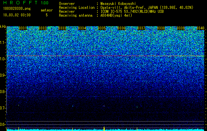Click the meteor count value 5
Viewport: 207px width, 131px height.
pos(47,15)
